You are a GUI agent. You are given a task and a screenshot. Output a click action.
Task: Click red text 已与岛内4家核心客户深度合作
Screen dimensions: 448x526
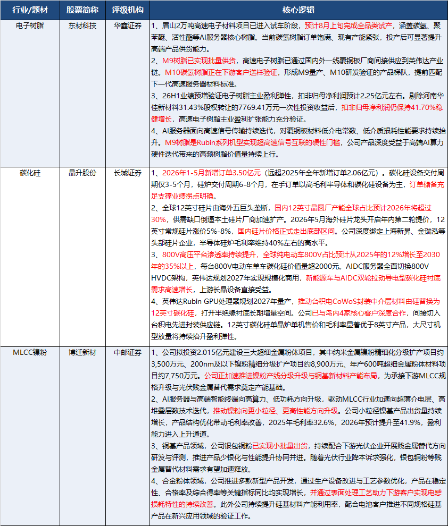click(x=359, y=313)
